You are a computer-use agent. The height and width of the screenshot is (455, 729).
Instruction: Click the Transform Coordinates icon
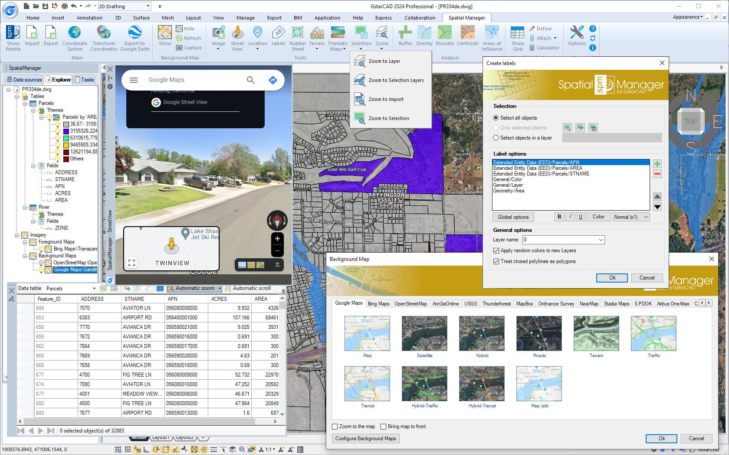click(104, 38)
